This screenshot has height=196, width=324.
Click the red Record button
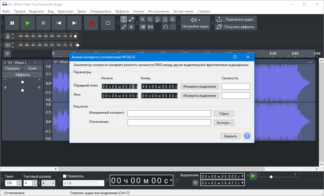91,23
